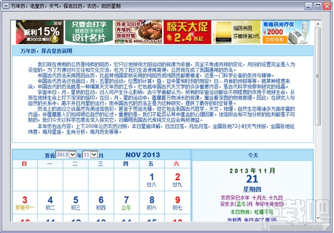Screen dimensions: 334x233
Task: Click the 2013年11月 label in today panel
Action: tap(252, 171)
